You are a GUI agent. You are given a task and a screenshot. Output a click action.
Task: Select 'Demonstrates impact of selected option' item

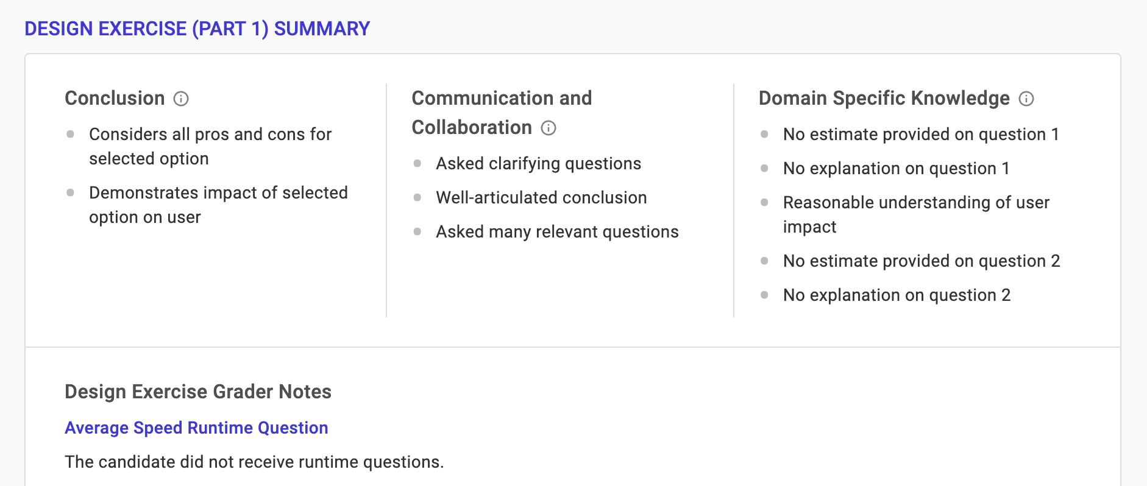click(x=218, y=205)
